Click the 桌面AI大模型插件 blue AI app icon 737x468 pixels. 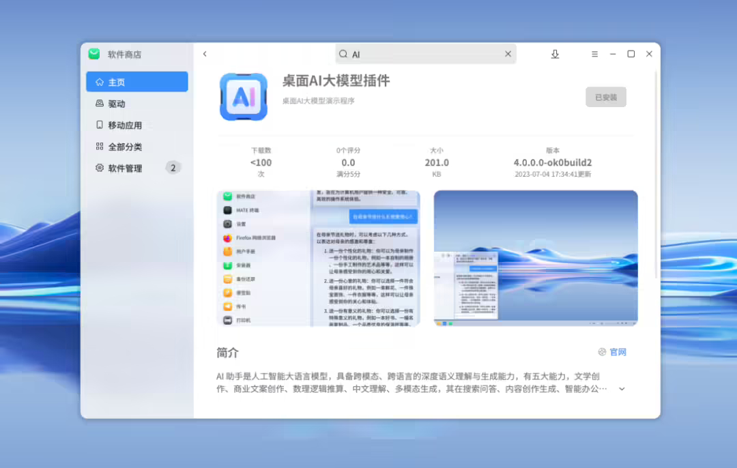tap(244, 96)
